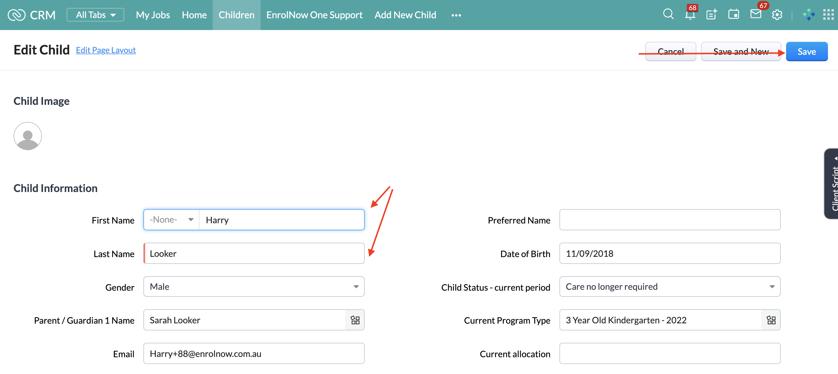The width and height of the screenshot is (838, 374).
Task: Click the blue Save button
Action: click(x=806, y=52)
